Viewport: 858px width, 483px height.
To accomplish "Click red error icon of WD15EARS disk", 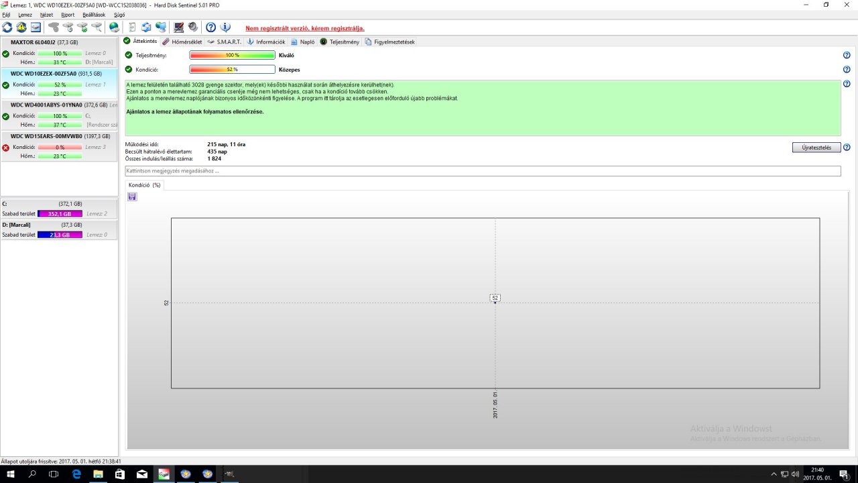I will pyautogui.click(x=6, y=148).
